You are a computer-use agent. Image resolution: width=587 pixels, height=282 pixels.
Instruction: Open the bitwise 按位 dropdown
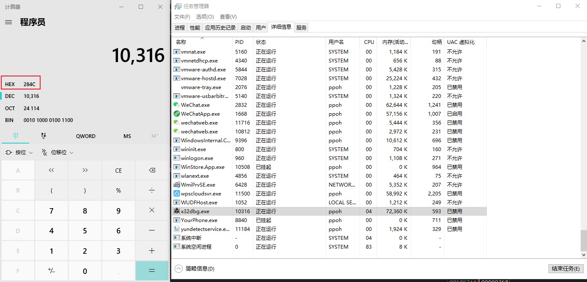(19, 152)
